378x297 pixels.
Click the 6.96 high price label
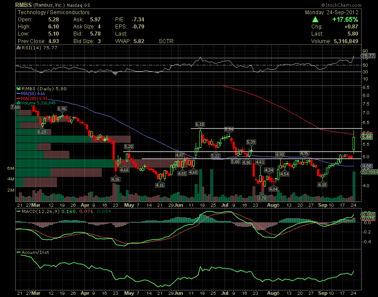click(x=62, y=109)
